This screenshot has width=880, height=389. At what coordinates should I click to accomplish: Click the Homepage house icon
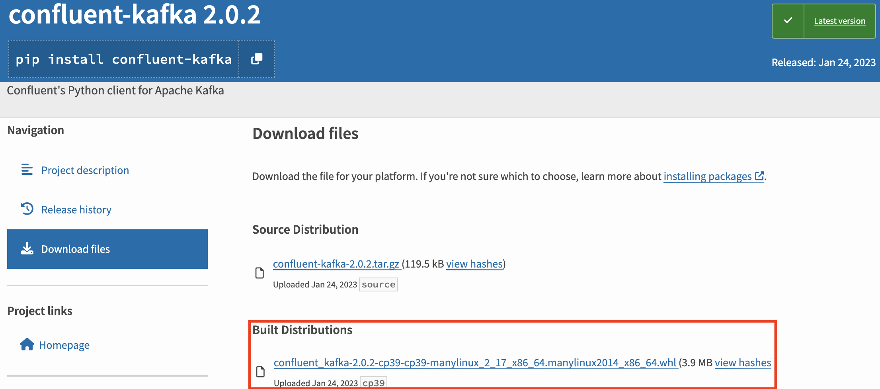27,344
